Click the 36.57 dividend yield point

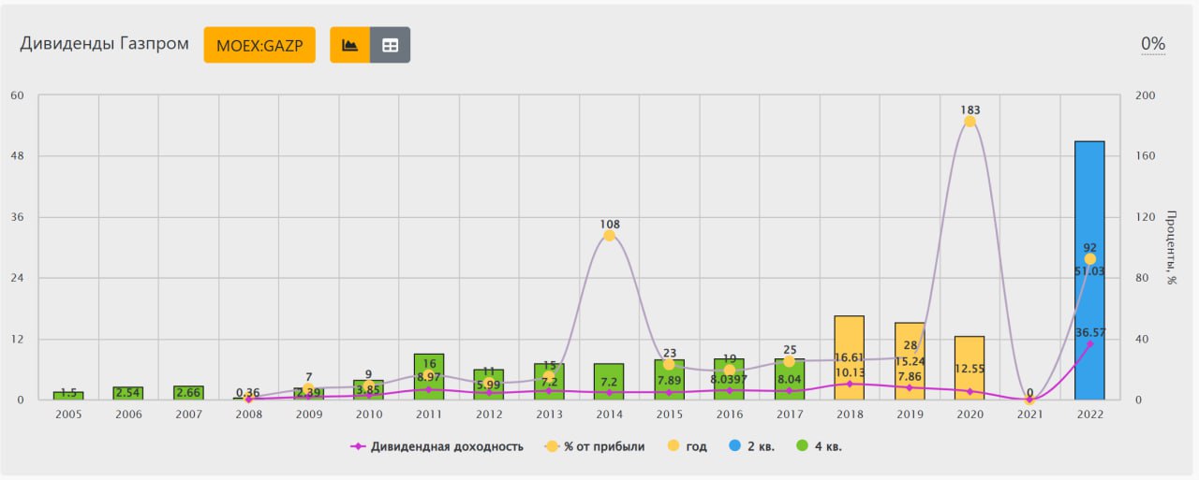[x=1089, y=343]
